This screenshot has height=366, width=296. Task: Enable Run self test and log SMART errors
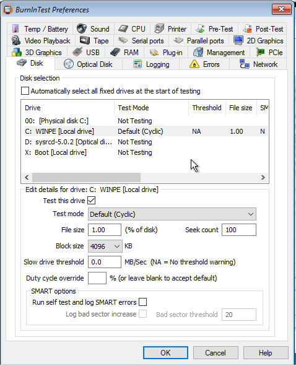[142, 302]
